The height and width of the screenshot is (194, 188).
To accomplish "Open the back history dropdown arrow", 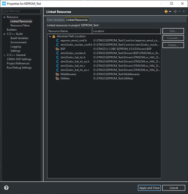I will [170, 12].
